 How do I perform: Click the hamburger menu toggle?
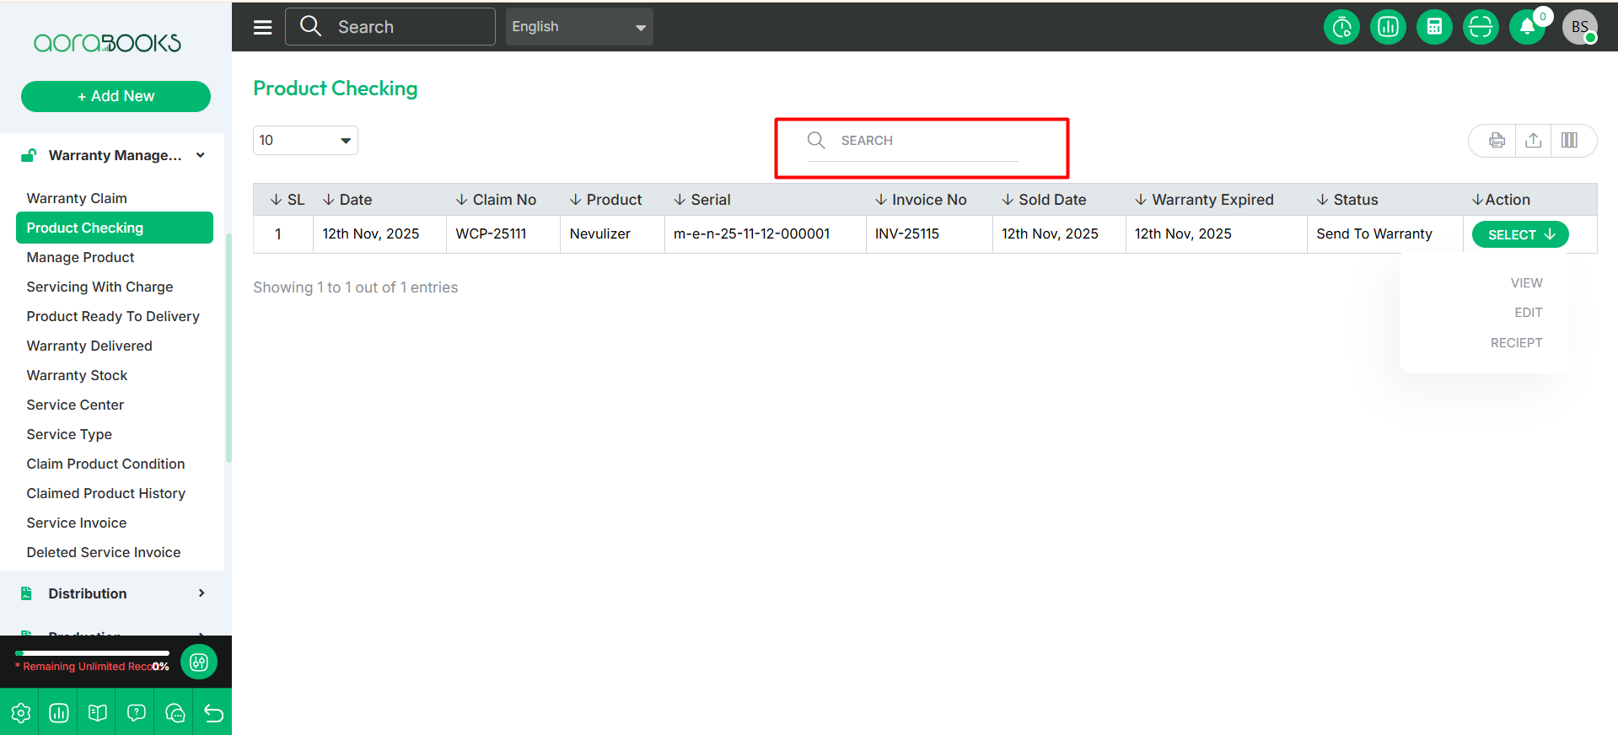click(x=263, y=27)
